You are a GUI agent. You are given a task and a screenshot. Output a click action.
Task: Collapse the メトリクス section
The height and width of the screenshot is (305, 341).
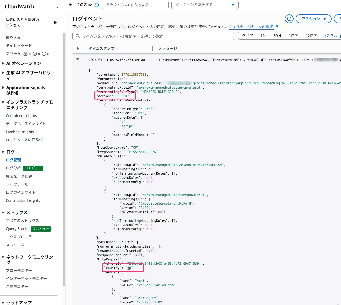[3, 213]
